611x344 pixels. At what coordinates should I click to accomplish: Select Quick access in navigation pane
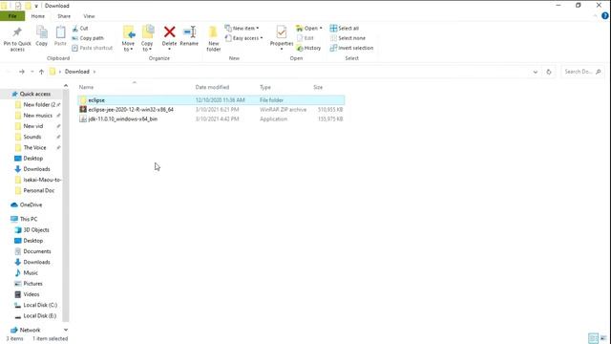(x=34, y=94)
